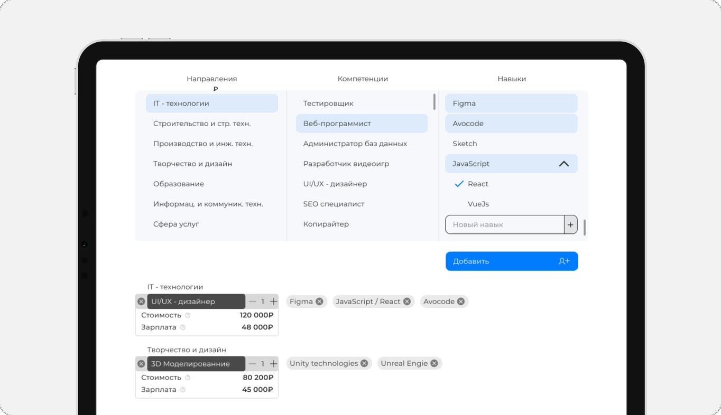Viewport: 721px width, 415px height.
Task: Remove the 3D Моделирование competency card
Action: 141,364
